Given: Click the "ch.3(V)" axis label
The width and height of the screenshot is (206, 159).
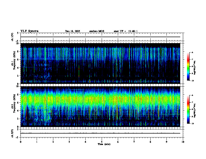Looking at the screenshot, I should coord(12,133).
